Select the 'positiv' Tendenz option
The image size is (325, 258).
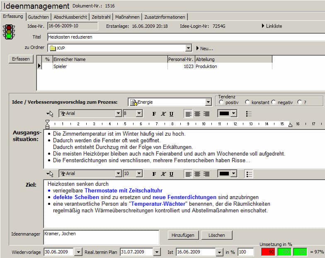tap(221, 102)
